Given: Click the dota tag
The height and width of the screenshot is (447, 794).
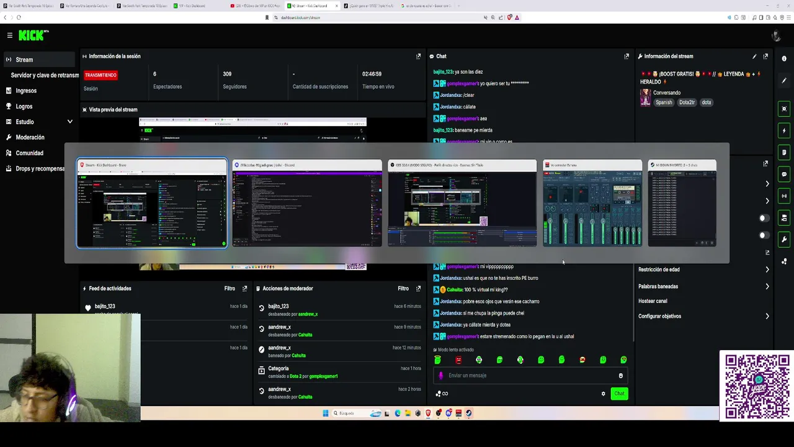Looking at the screenshot, I should point(706,102).
